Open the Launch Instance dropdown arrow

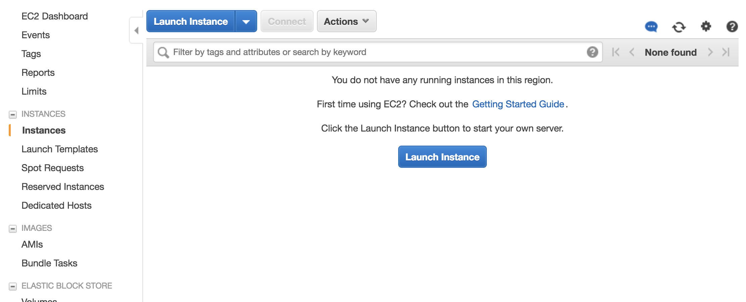point(246,21)
